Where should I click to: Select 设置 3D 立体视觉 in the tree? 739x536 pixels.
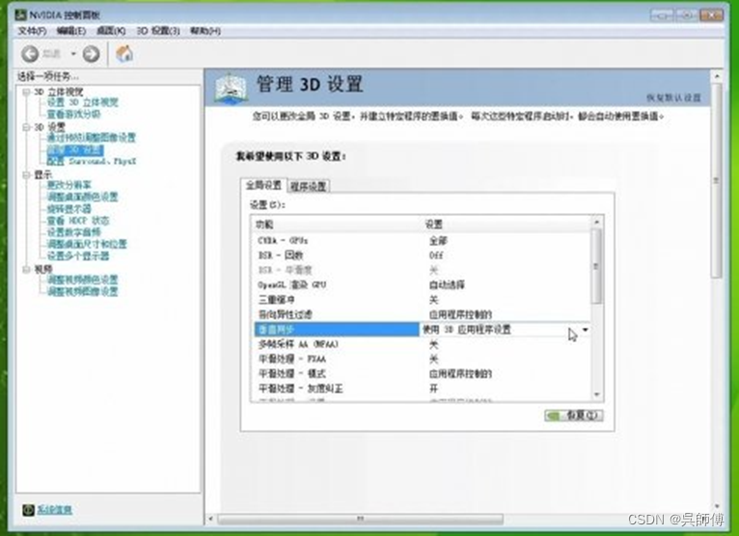[82, 102]
